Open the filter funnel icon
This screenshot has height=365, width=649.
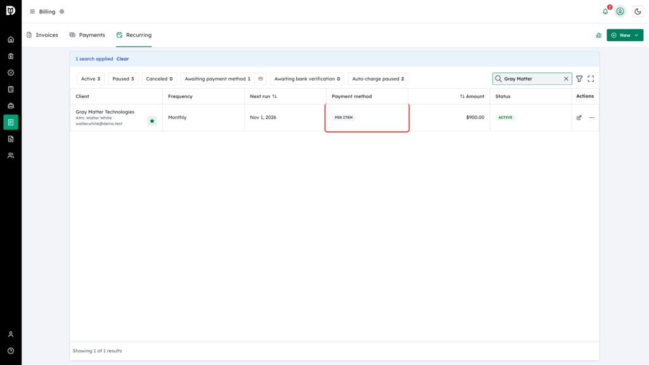point(579,79)
